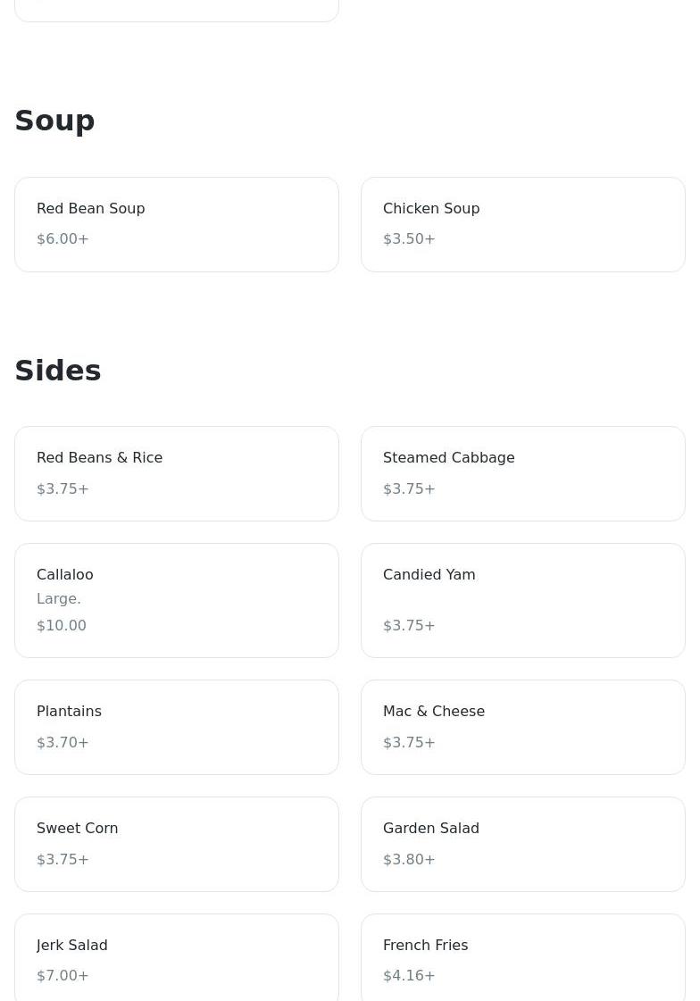Open the Callaloo menu card
The width and height of the screenshot is (700, 1001).
(x=177, y=600)
